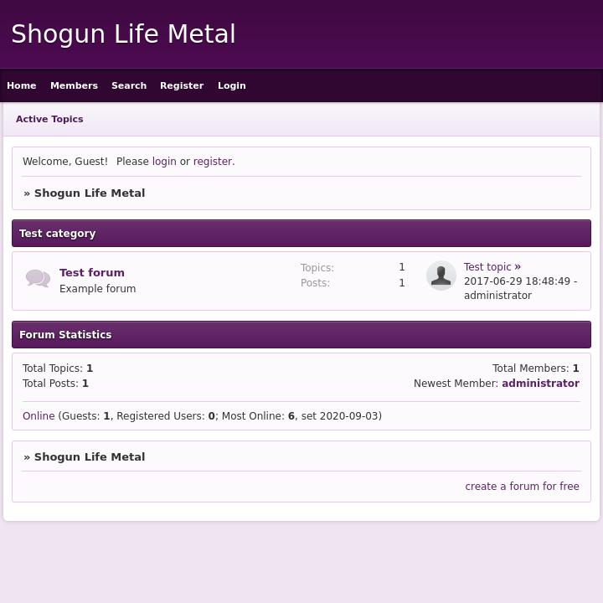Click the top Shogun Life Metal breadcrumb

point(90,193)
